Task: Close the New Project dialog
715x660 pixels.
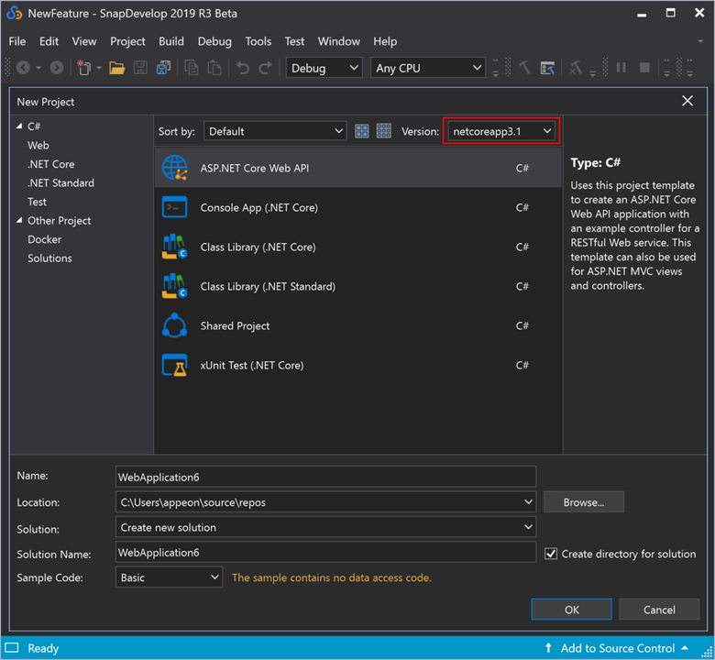Action: [x=687, y=101]
